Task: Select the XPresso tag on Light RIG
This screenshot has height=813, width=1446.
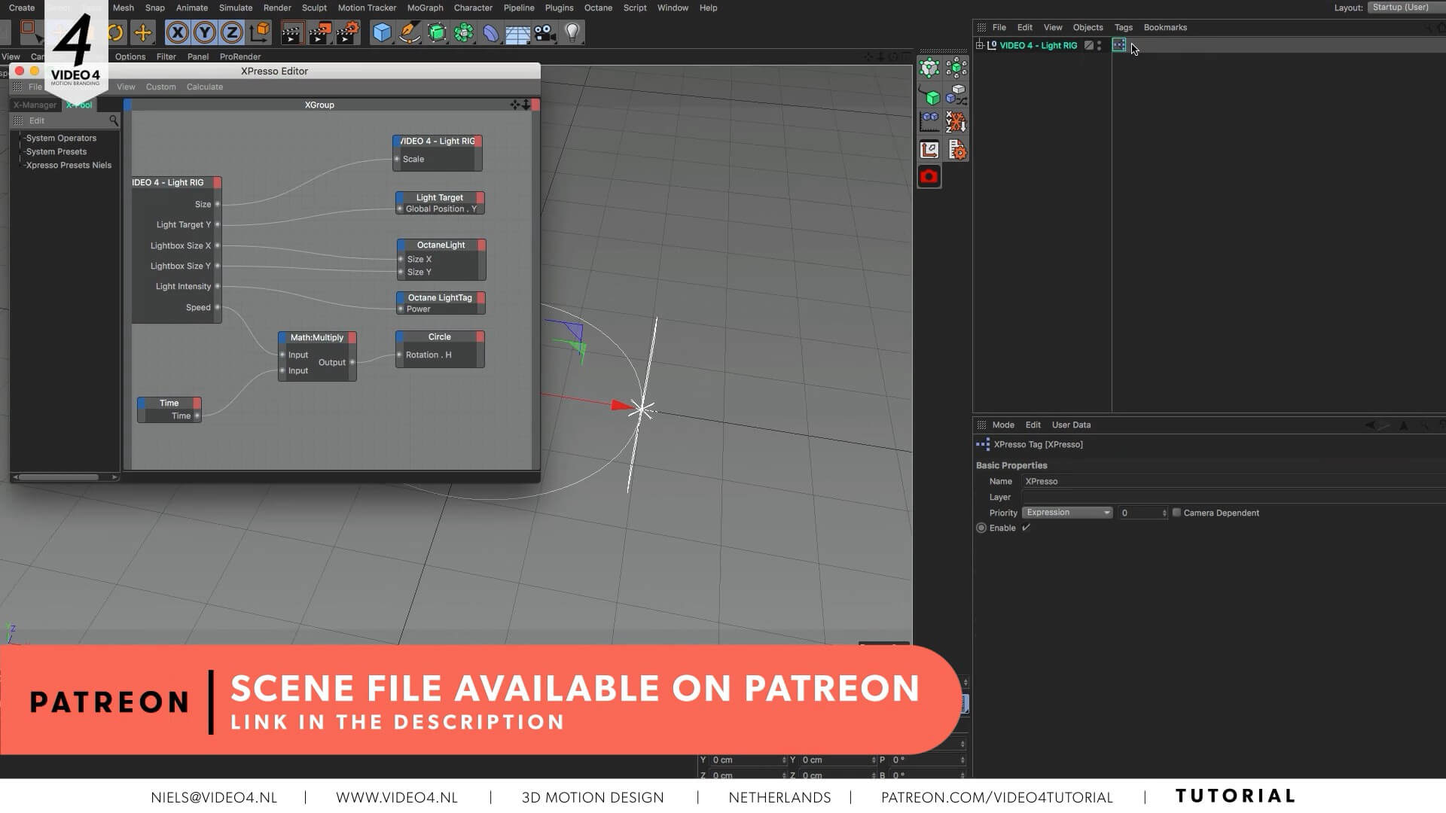Action: (x=1119, y=45)
